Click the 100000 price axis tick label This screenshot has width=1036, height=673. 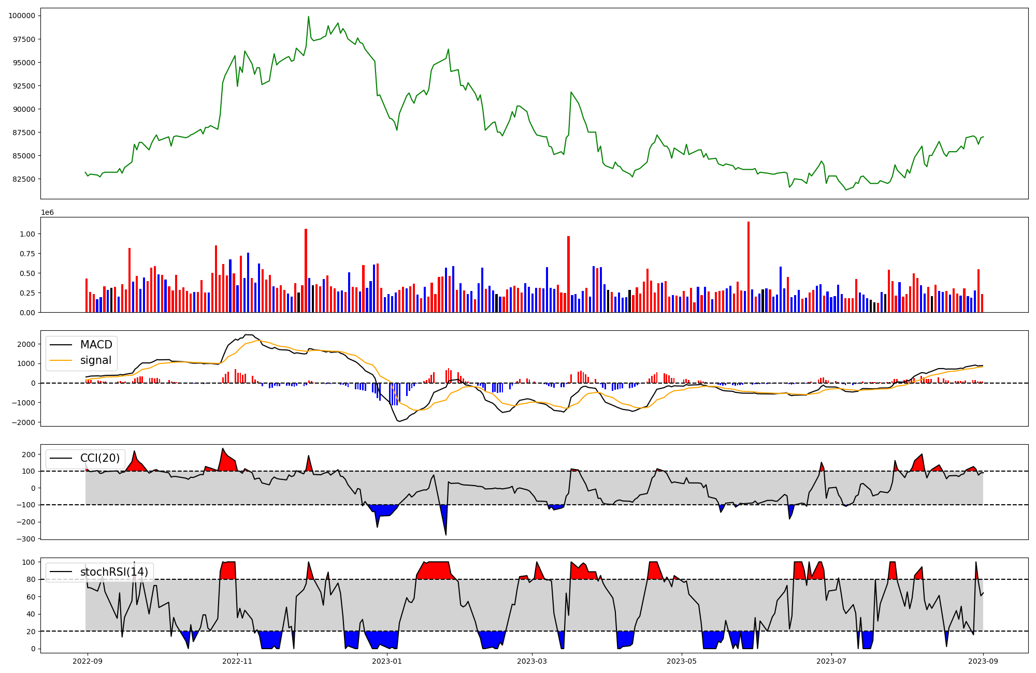tap(22, 16)
